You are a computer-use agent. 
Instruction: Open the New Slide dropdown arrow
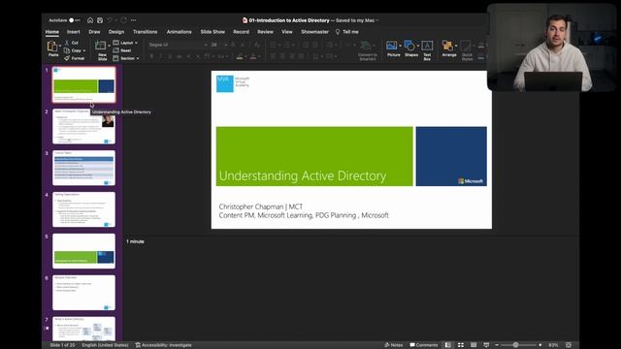[x=109, y=46]
